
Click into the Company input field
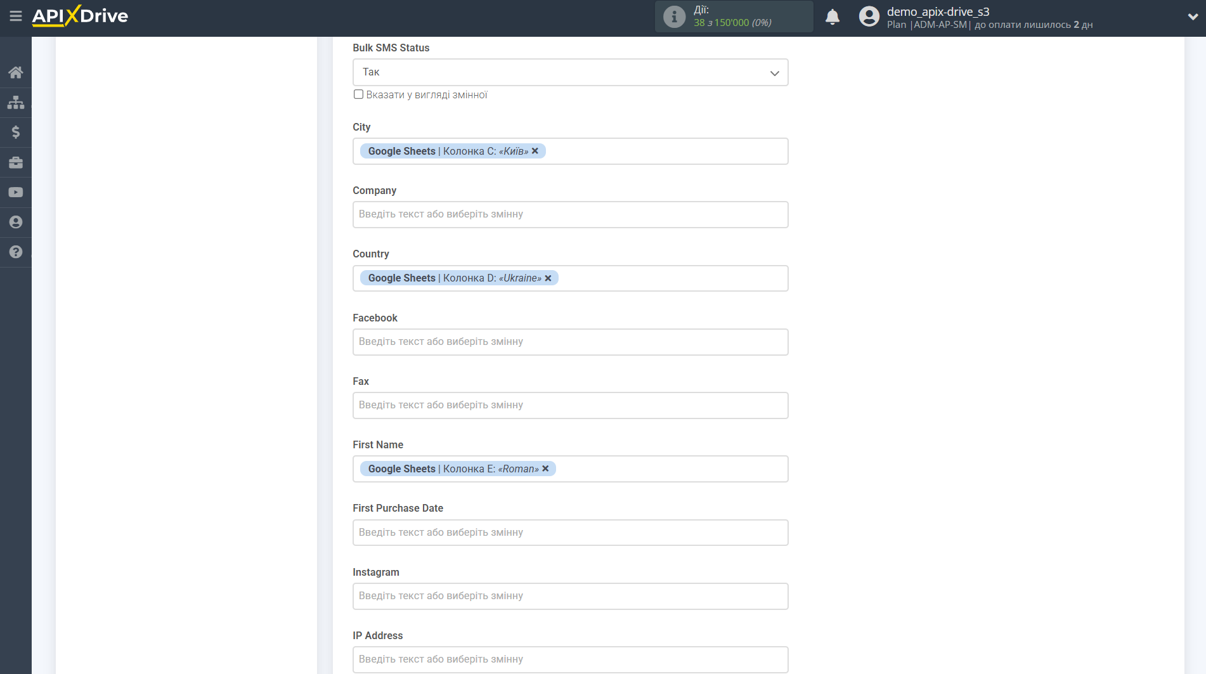coord(570,214)
